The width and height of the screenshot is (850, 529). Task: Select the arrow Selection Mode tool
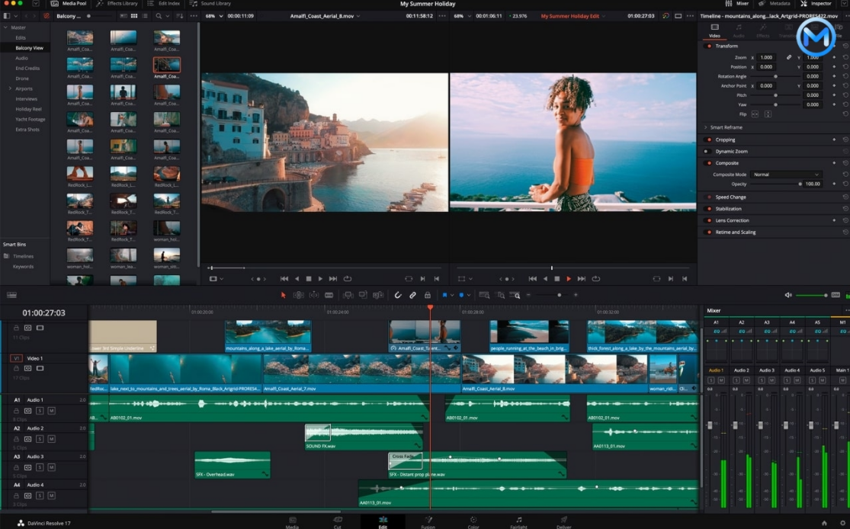coord(283,296)
